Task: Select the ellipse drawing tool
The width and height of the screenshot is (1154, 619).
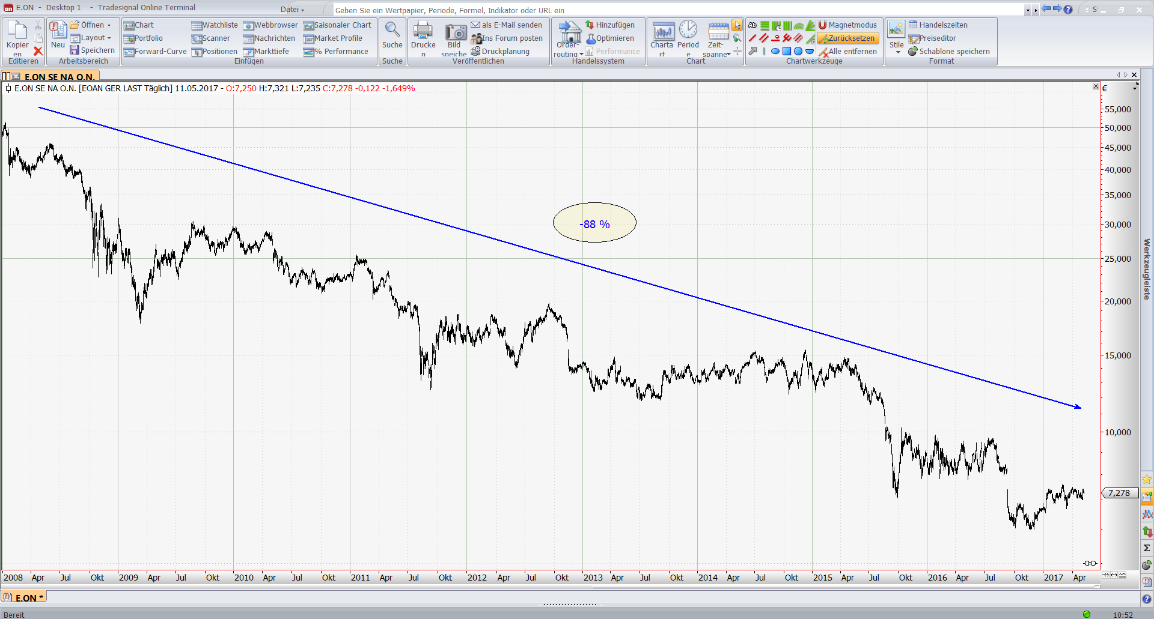Action: pyautogui.click(x=775, y=52)
